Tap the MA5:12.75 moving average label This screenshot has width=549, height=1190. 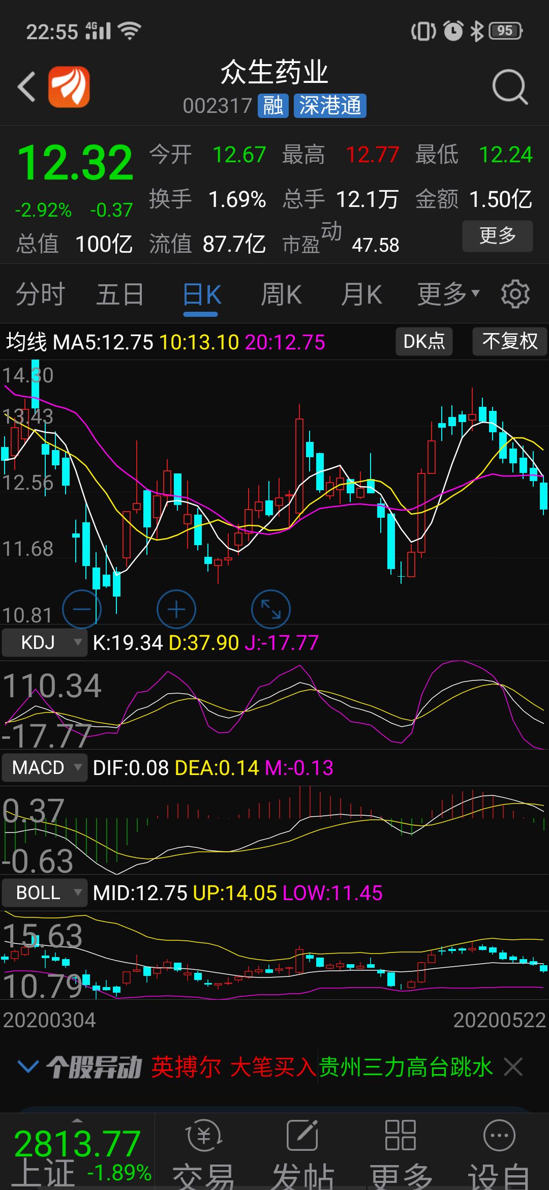tap(103, 342)
